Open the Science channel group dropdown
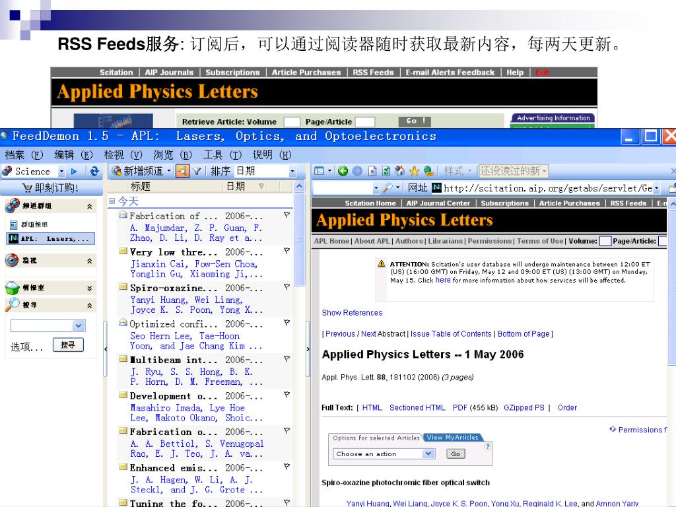 [x=61, y=172]
